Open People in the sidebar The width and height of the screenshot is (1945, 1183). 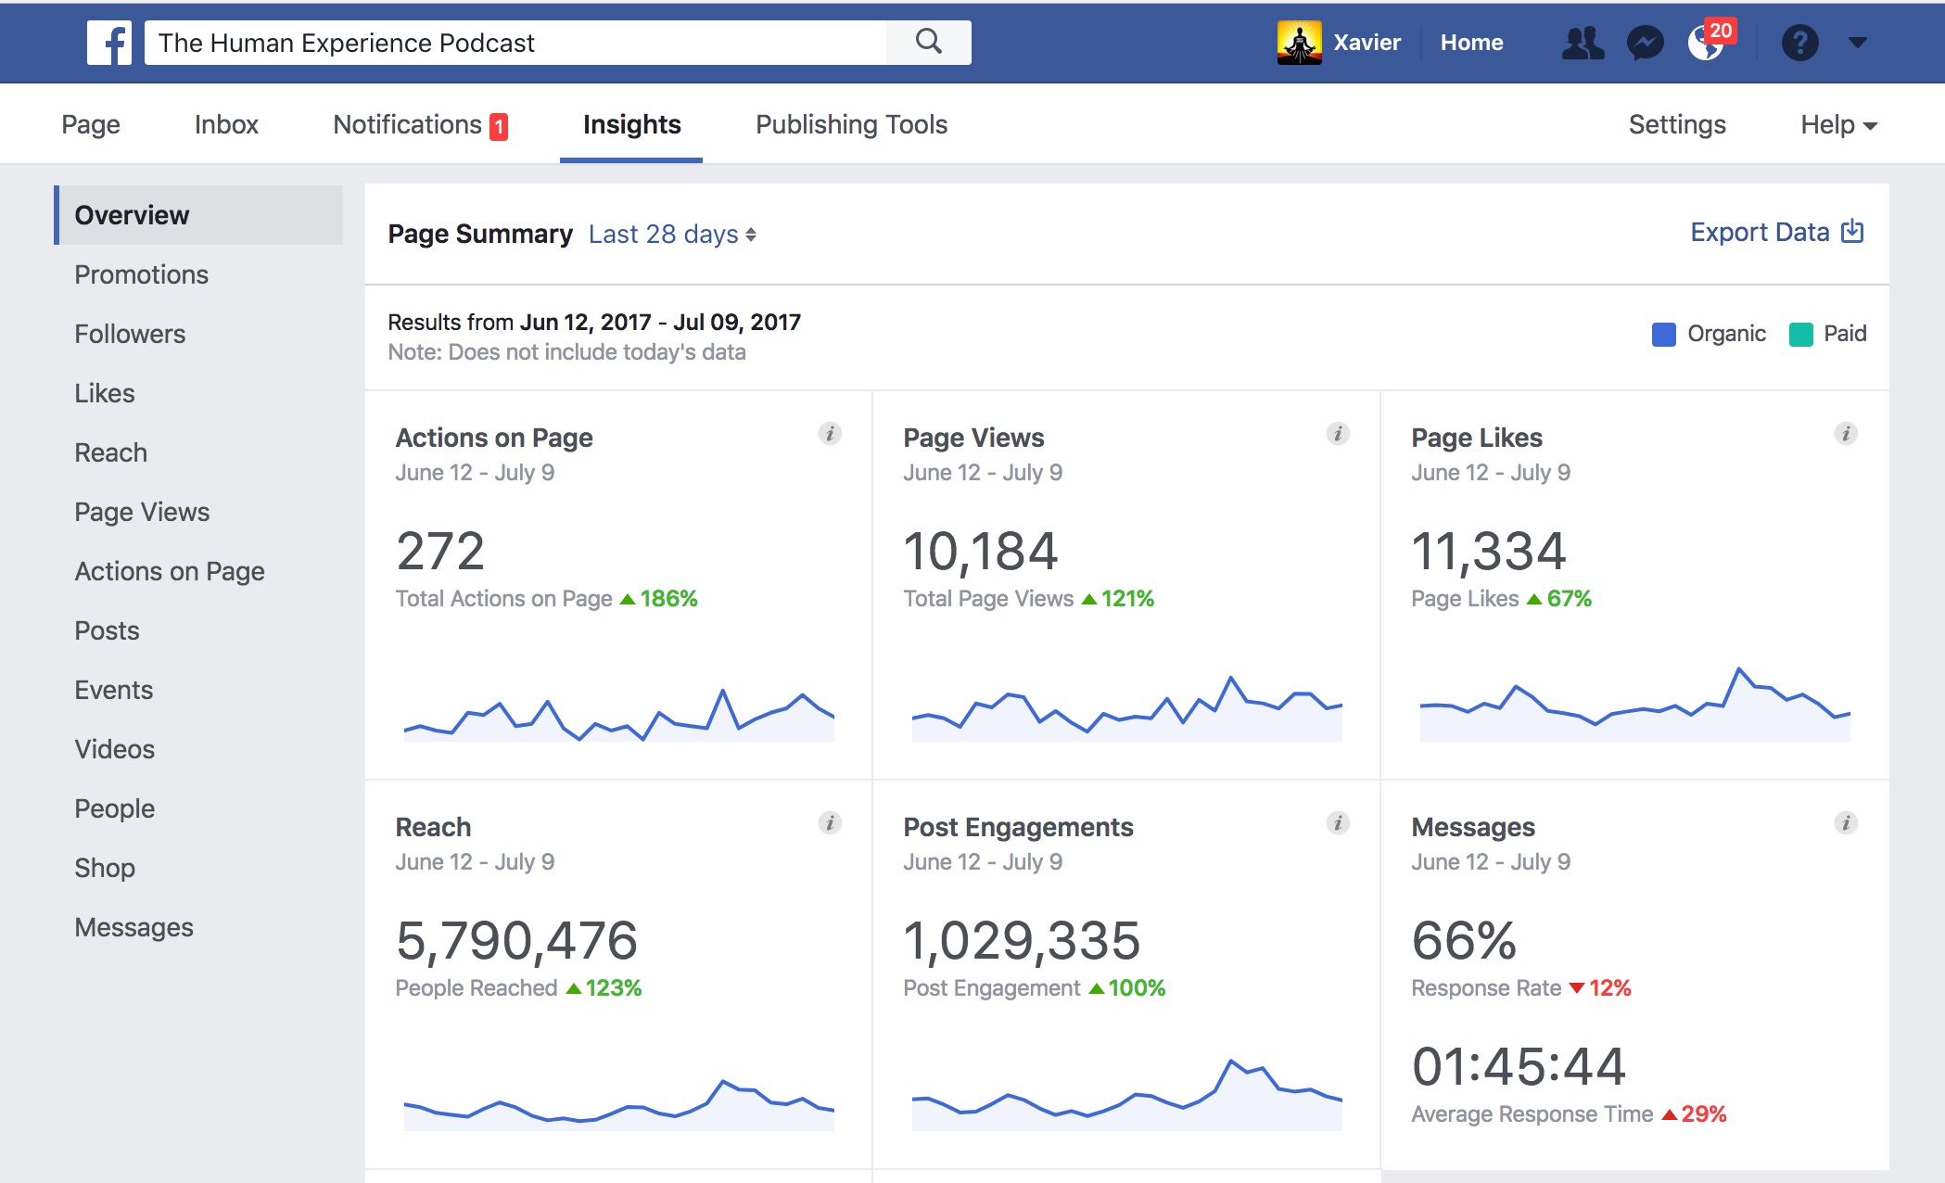click(114, 808)
